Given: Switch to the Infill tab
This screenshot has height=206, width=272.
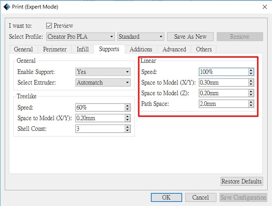Looking at the screenshot, I should coord(83,49).
